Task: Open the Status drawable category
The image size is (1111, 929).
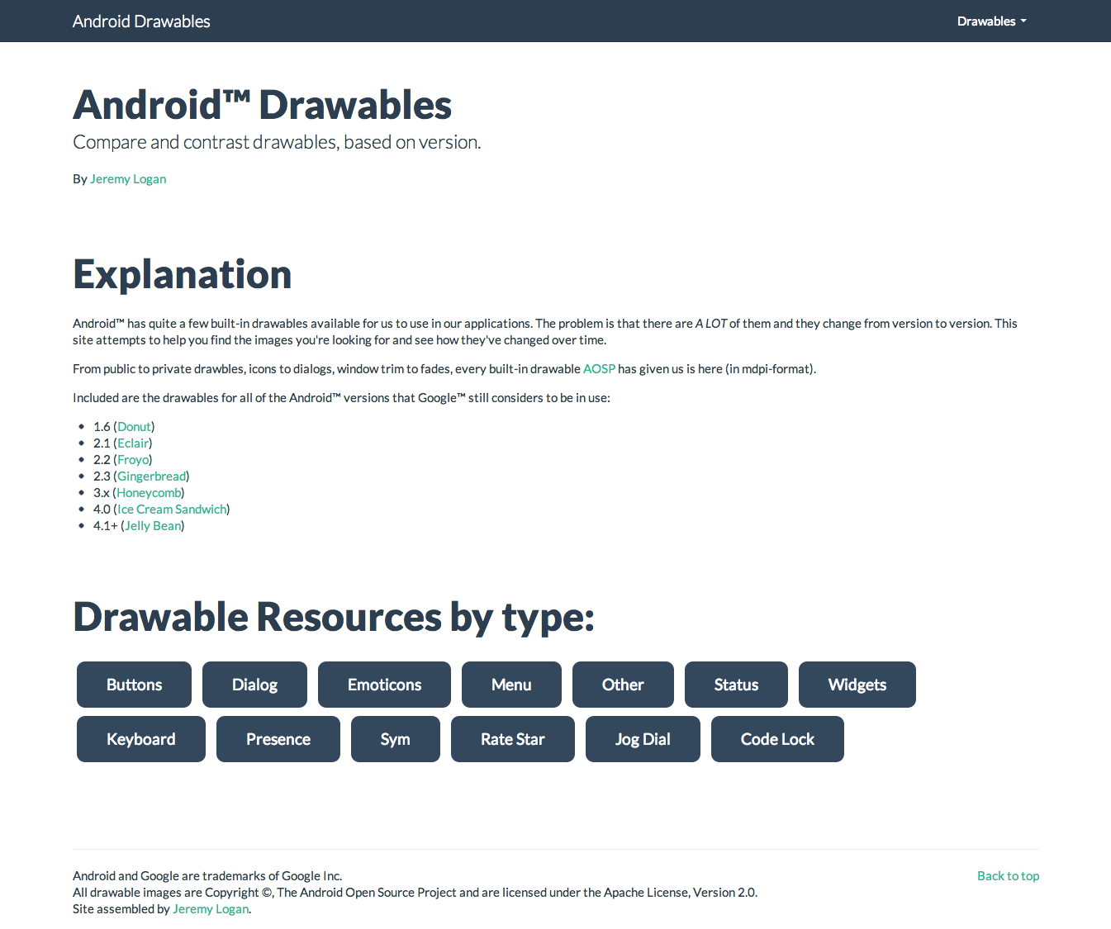Action: [736, 685]
